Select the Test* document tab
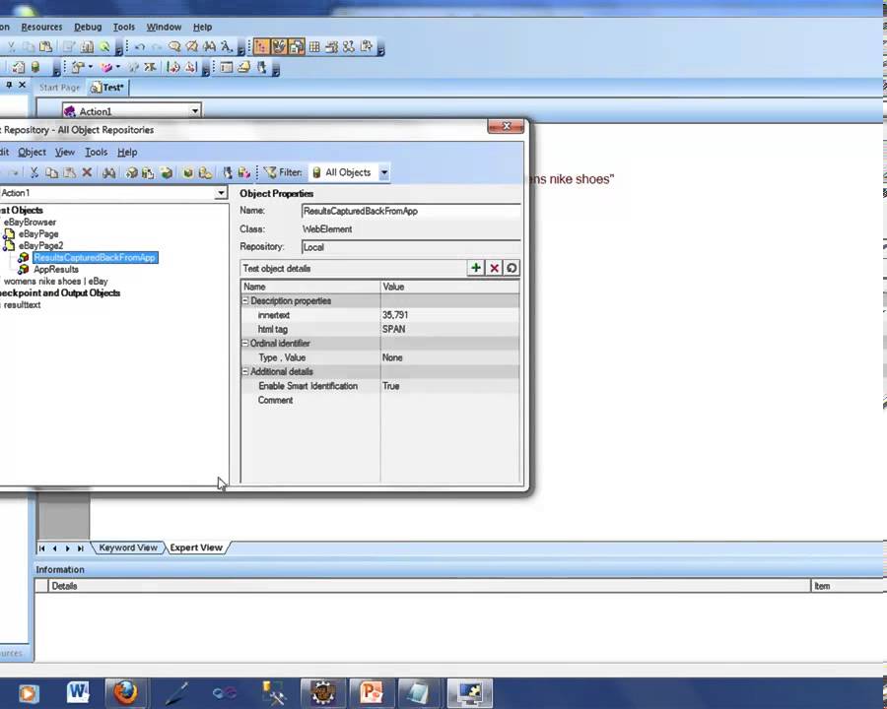The width and height of the screenshot is (887, 709). click(x=106, y=88)
